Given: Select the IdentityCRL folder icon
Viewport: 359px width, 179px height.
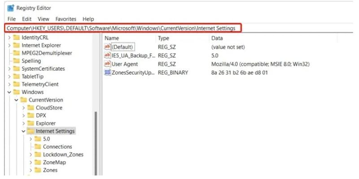Looking at the screenshot, I should 16,38.
